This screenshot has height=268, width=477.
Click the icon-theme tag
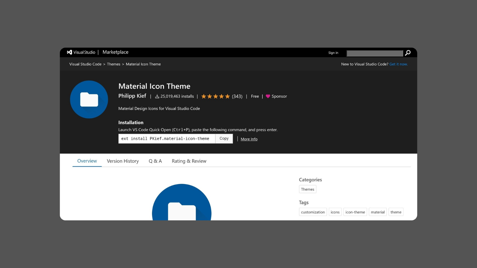(355, 212)
